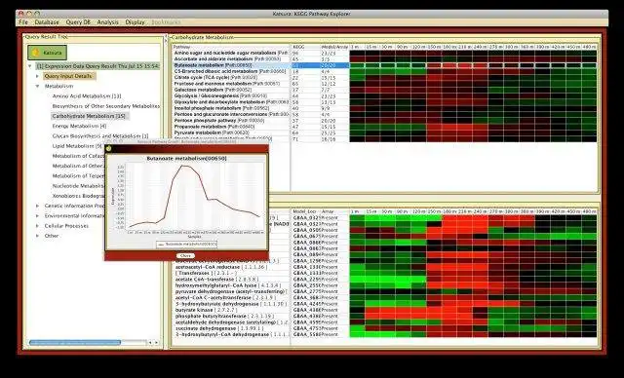Open the File menu
Image resolution: width=624 pixels, height=378 pixels.
point(23,22)
